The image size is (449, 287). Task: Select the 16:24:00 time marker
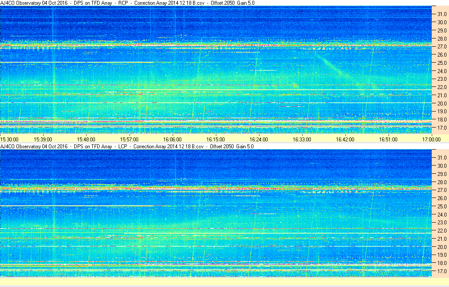click(x=259, y=139)
